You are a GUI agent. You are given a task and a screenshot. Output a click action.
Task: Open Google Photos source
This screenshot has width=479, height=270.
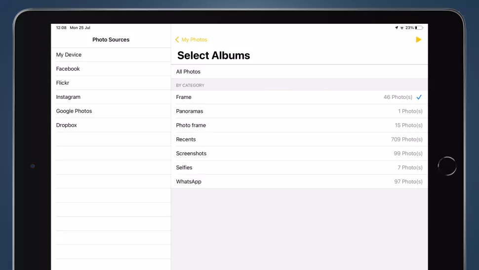111,111
